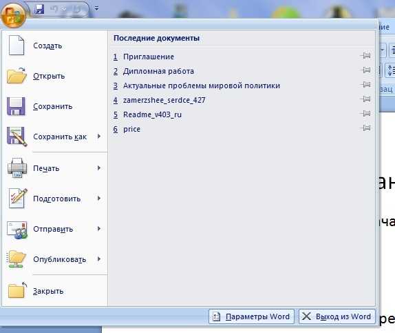This screenshot has width=395, height=333.
Task: Click the Закрыть folder icon
Action: click(x=17, y=290)
